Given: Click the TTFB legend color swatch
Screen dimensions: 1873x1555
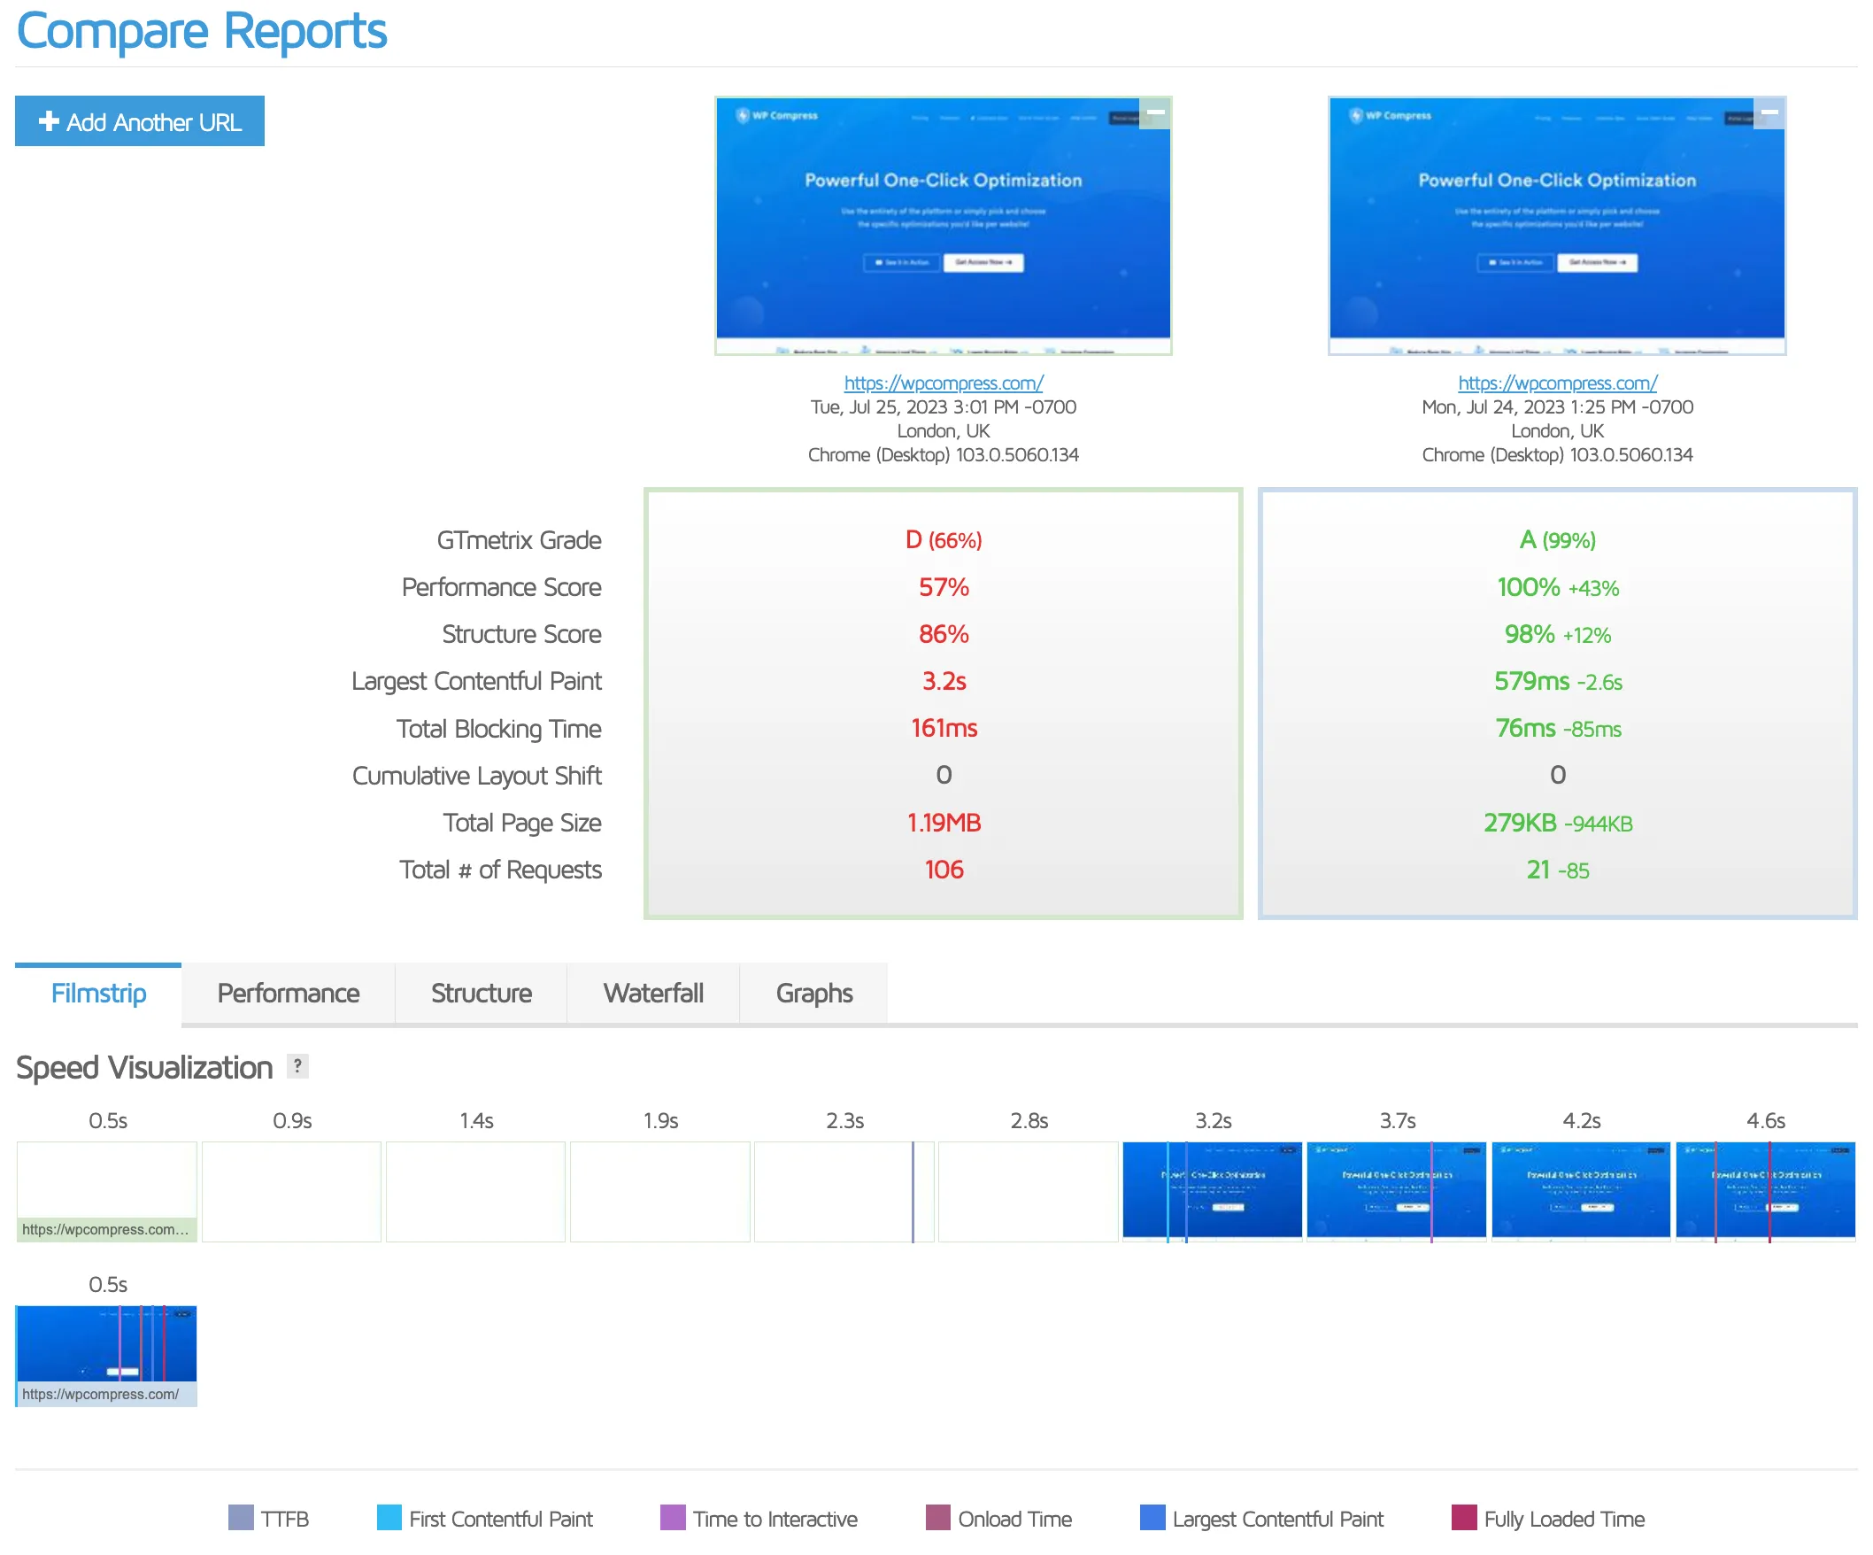Looking at the screenshot, I should 241,1518.
